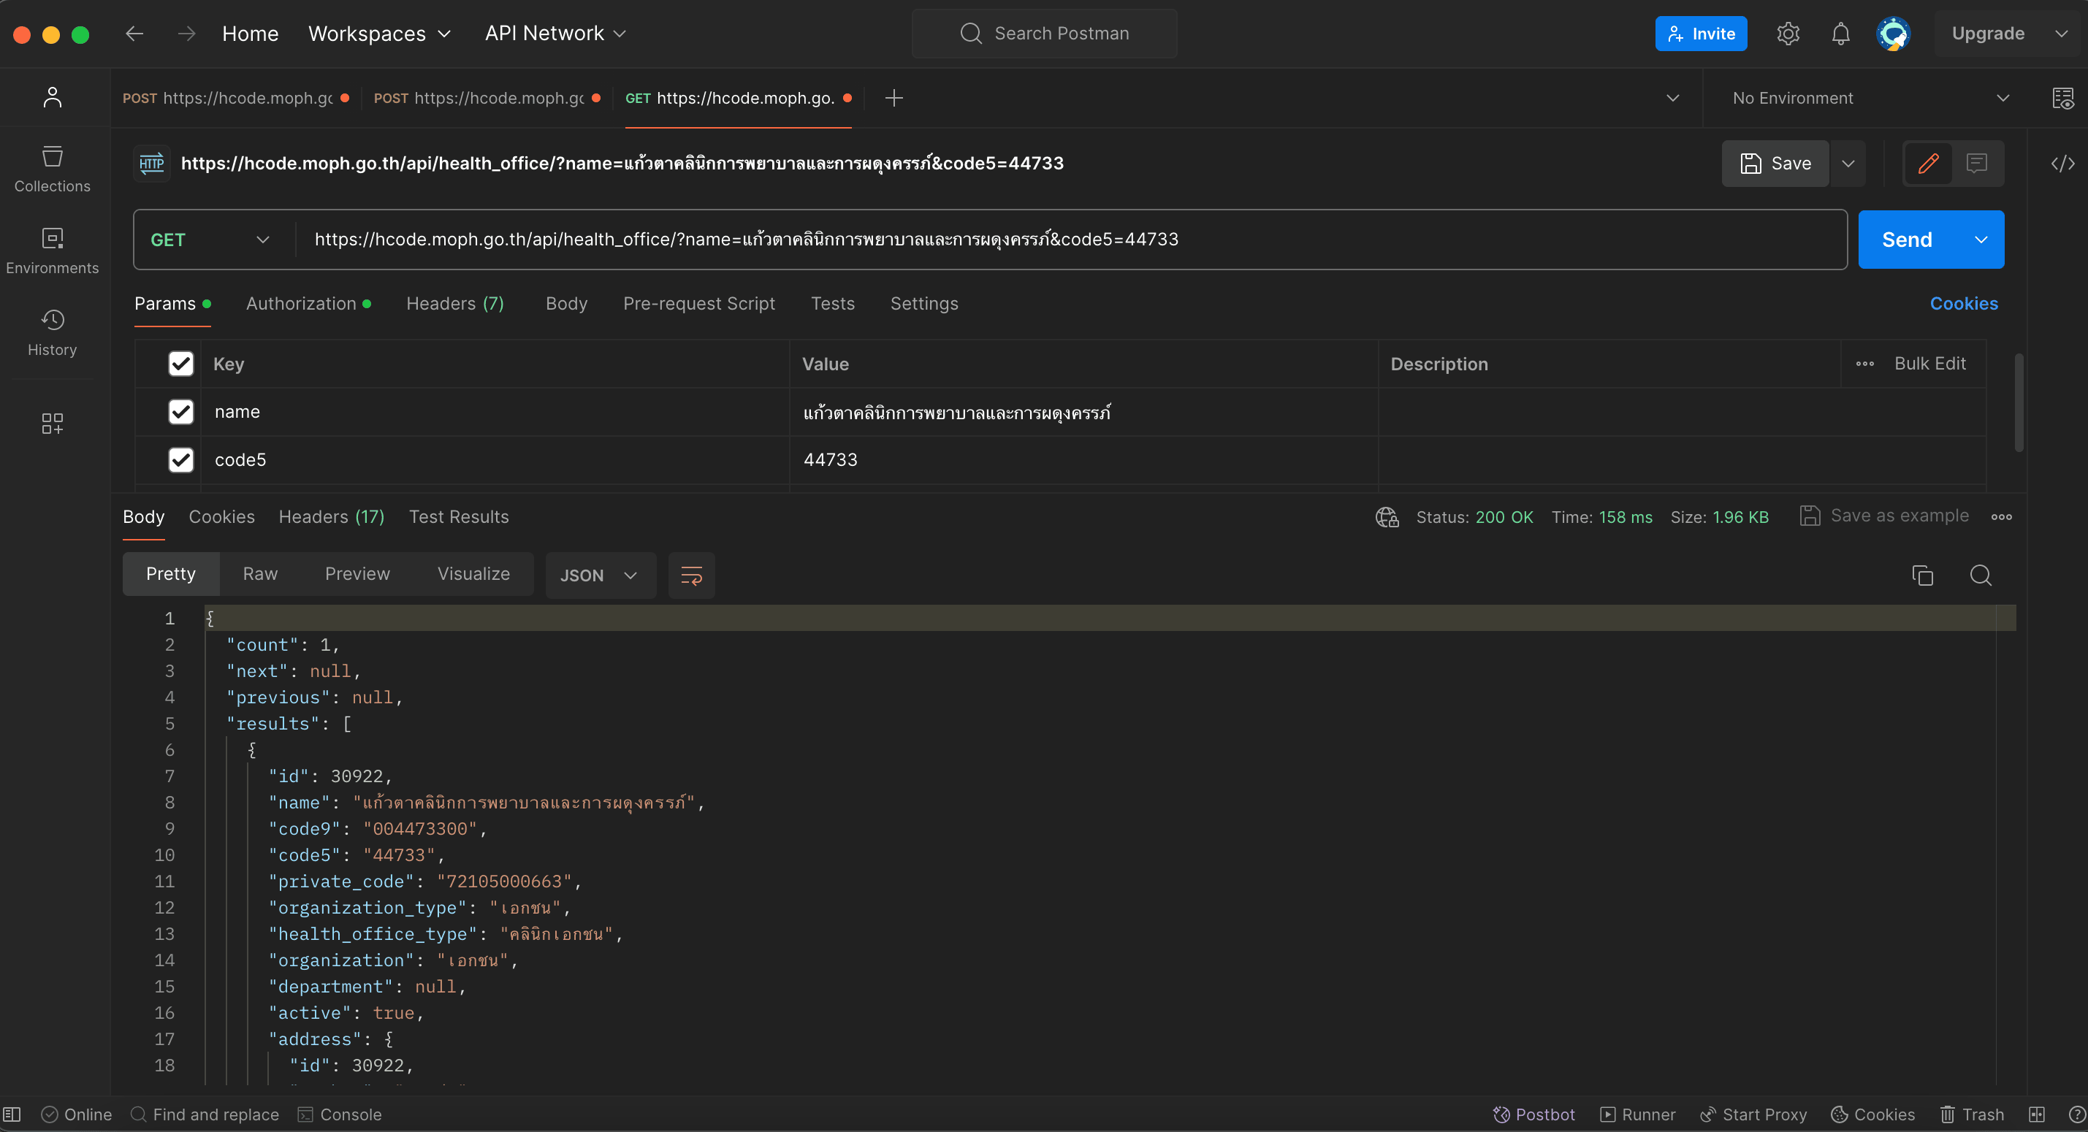
Task: Uncheck the code5 parameter checkbox
Action: coord(180,459)
